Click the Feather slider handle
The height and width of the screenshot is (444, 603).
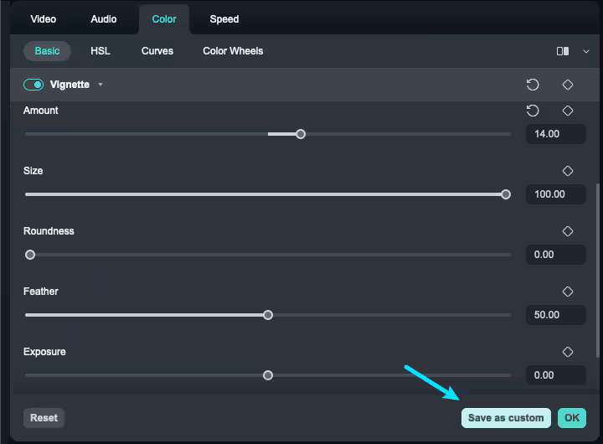tap(268, 315)
